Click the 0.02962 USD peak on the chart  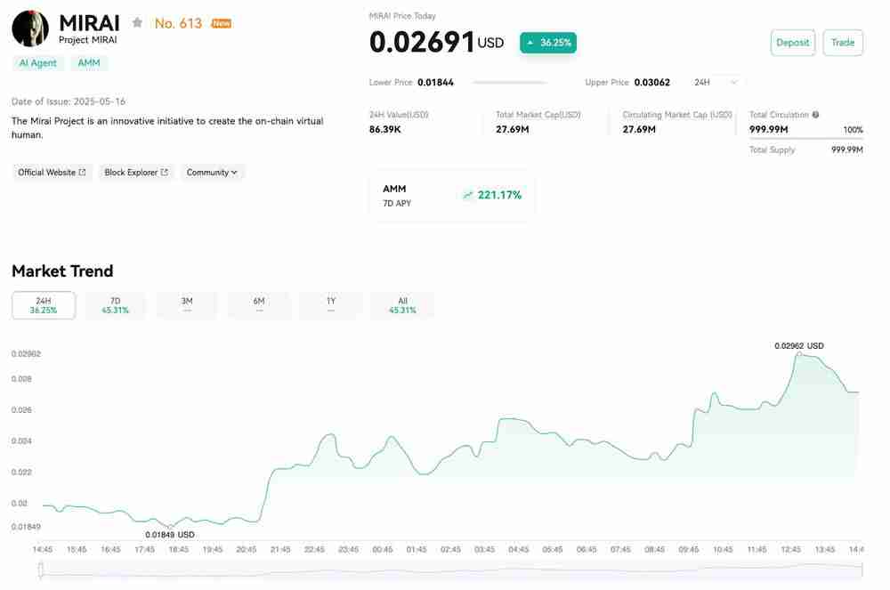tap(798, 353)
